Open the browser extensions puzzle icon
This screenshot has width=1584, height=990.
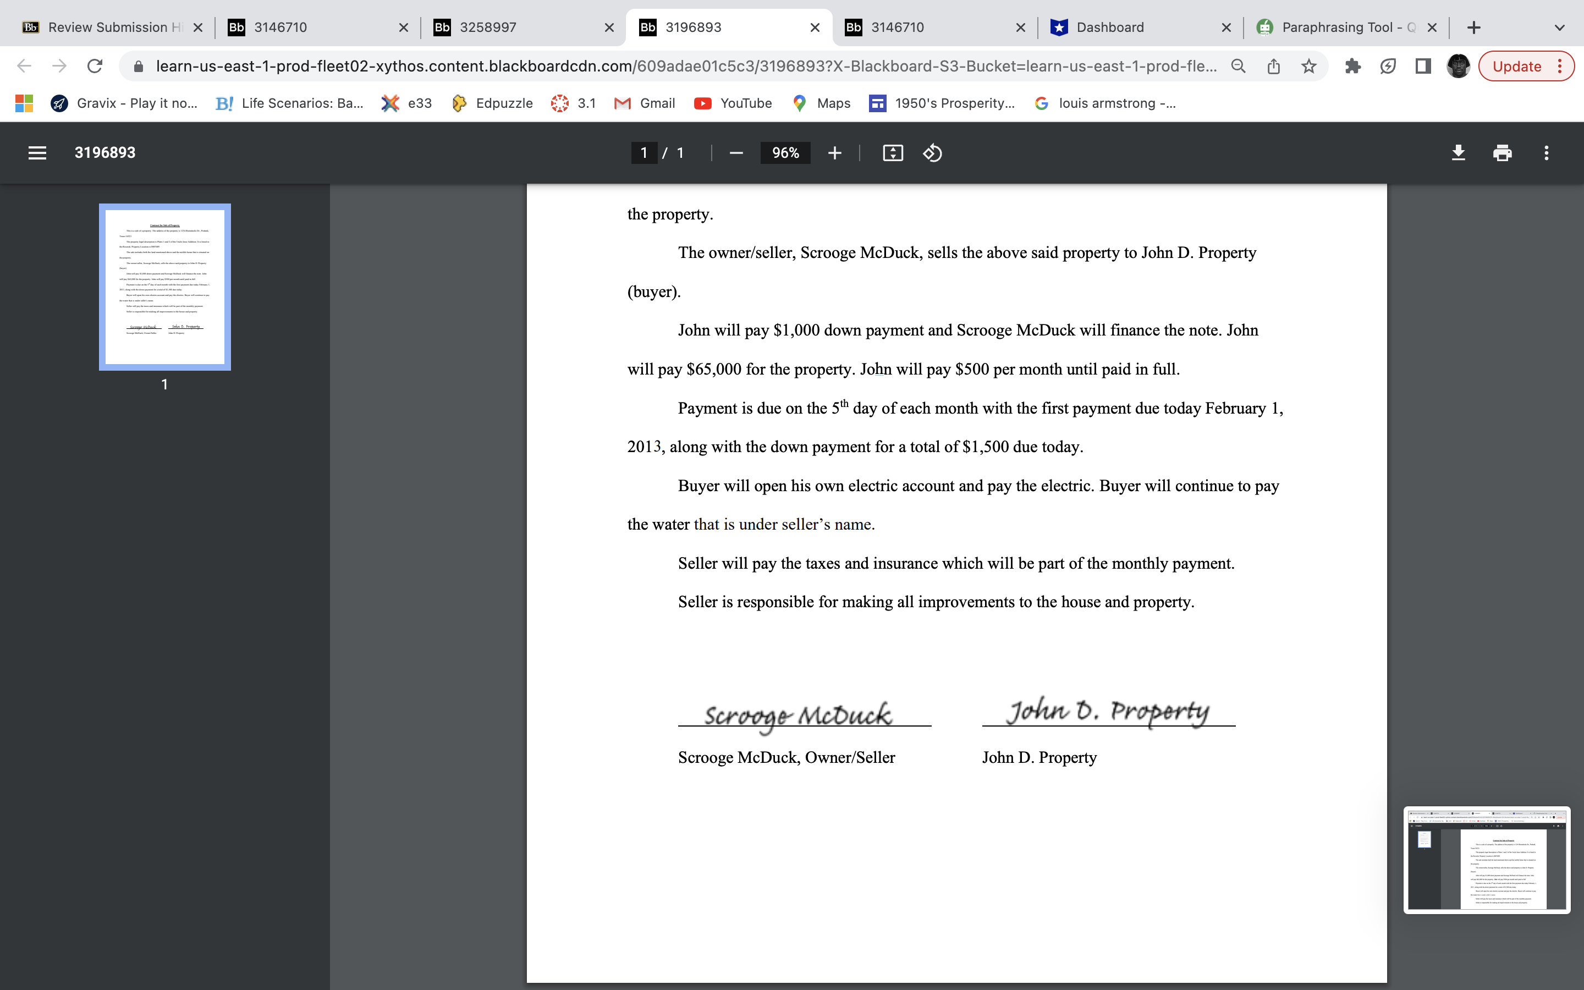coord(1352,66)
